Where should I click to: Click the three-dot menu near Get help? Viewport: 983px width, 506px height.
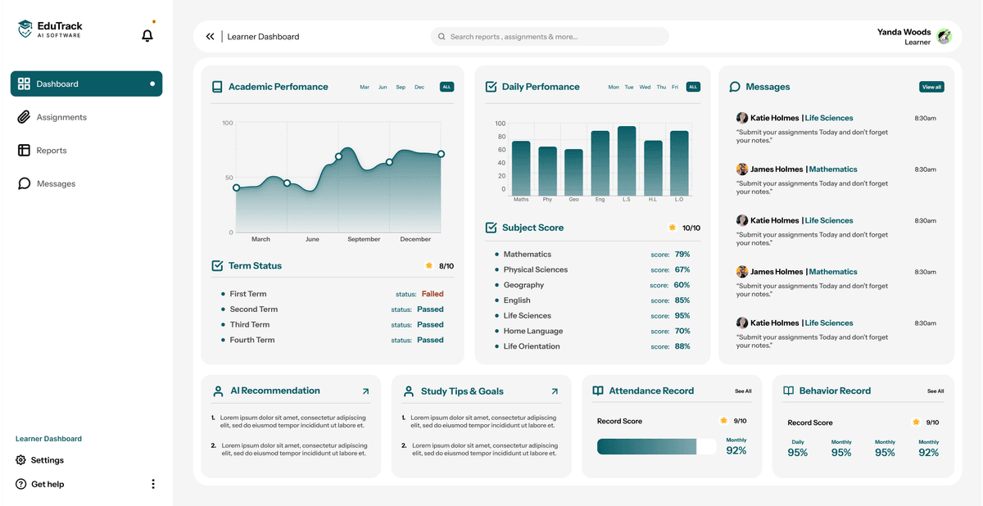coord(152,484)
